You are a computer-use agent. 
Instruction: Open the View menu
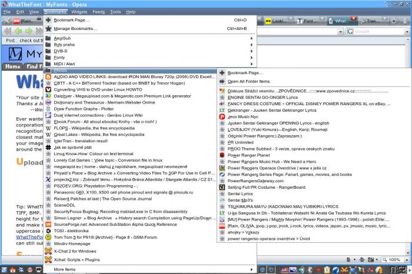pos(34,12)
